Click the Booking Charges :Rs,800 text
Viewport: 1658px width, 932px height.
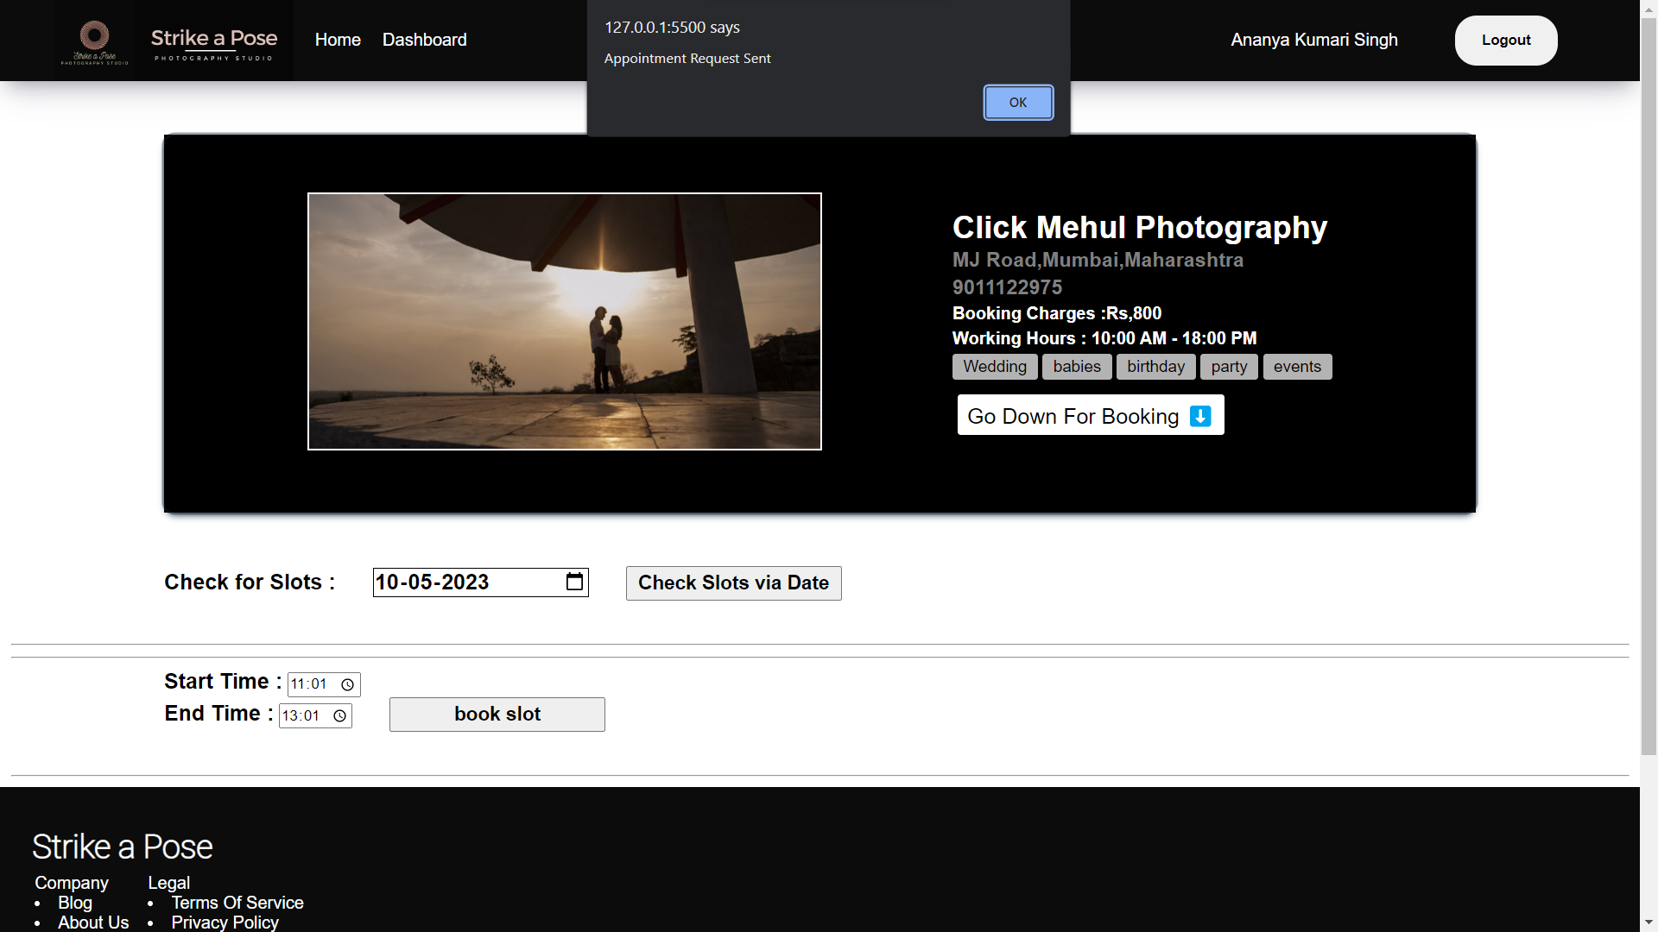coord(1057,313)
